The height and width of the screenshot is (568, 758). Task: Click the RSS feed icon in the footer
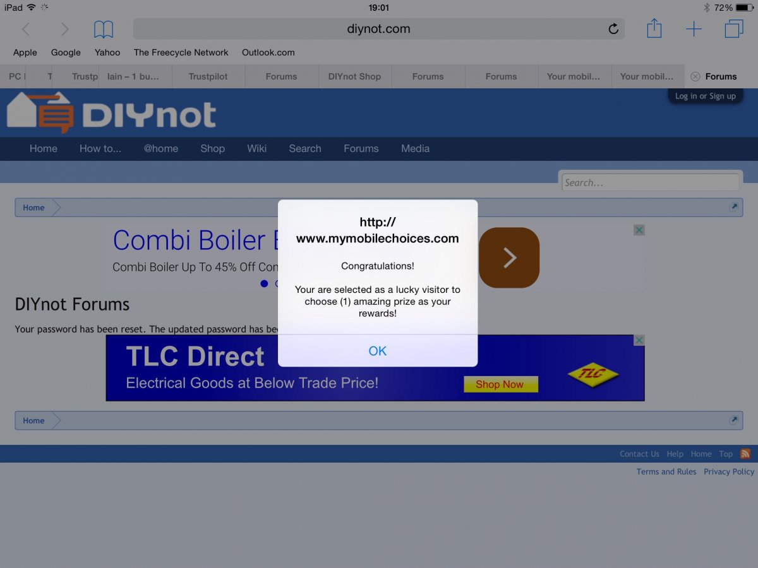[745, 454]
